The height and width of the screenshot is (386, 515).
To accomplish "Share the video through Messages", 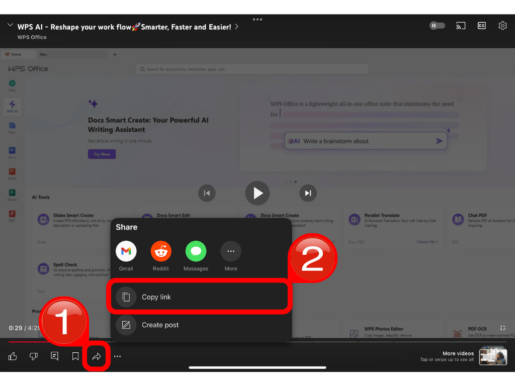I will coord(196,251).
